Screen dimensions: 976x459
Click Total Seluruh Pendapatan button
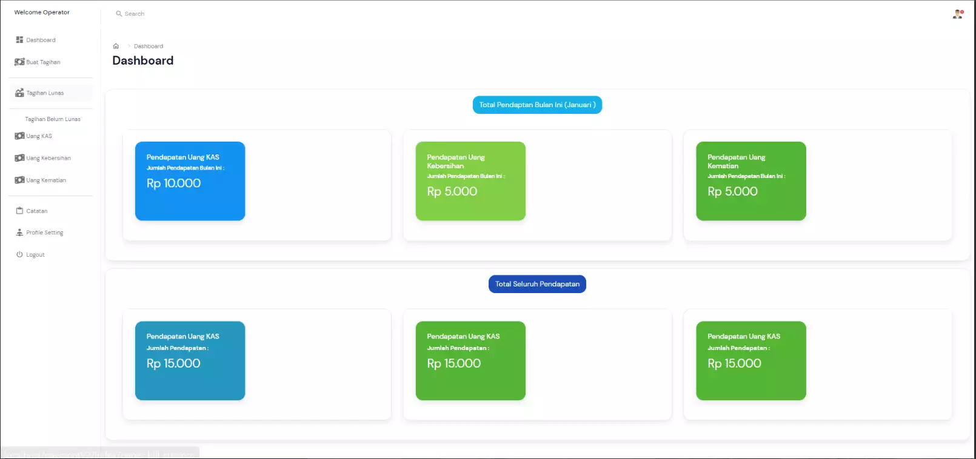(537, 284)
